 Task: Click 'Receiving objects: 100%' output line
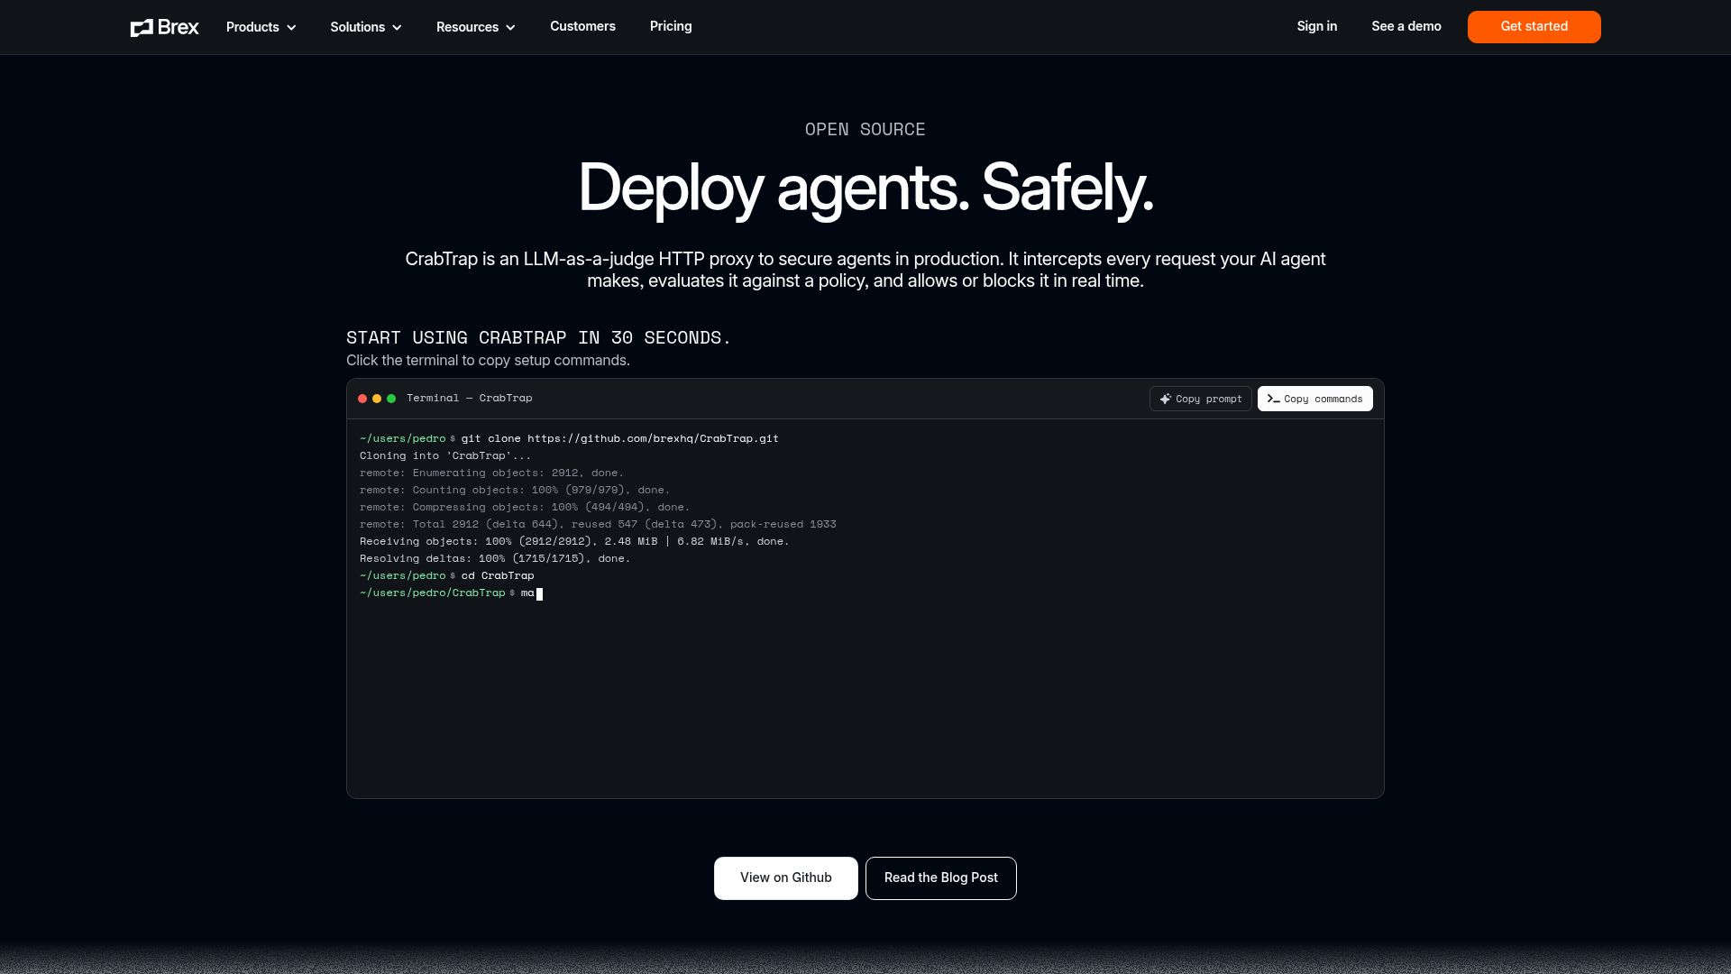pyautogui.click(x=574, y=541)
